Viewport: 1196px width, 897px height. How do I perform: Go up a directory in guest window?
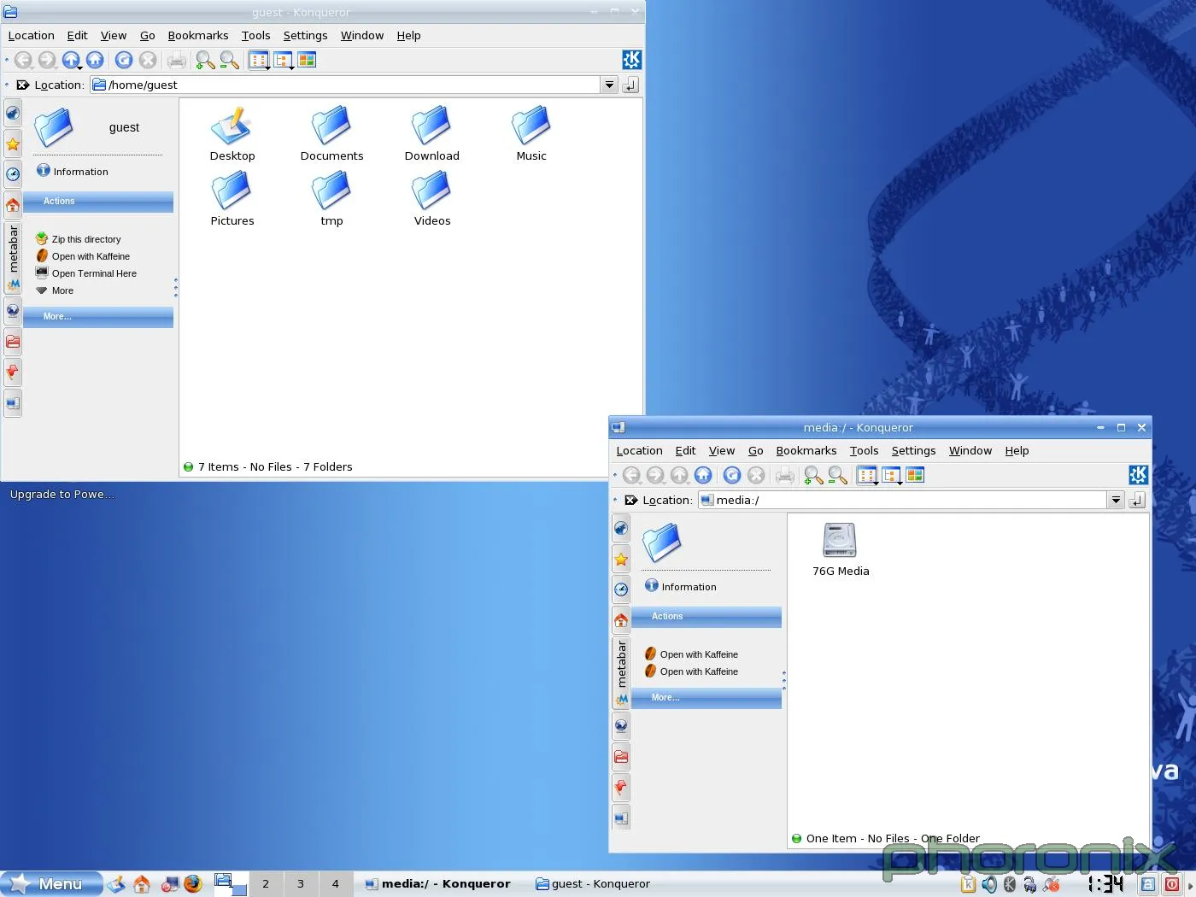pyautogui.click(x=71, y=60)
